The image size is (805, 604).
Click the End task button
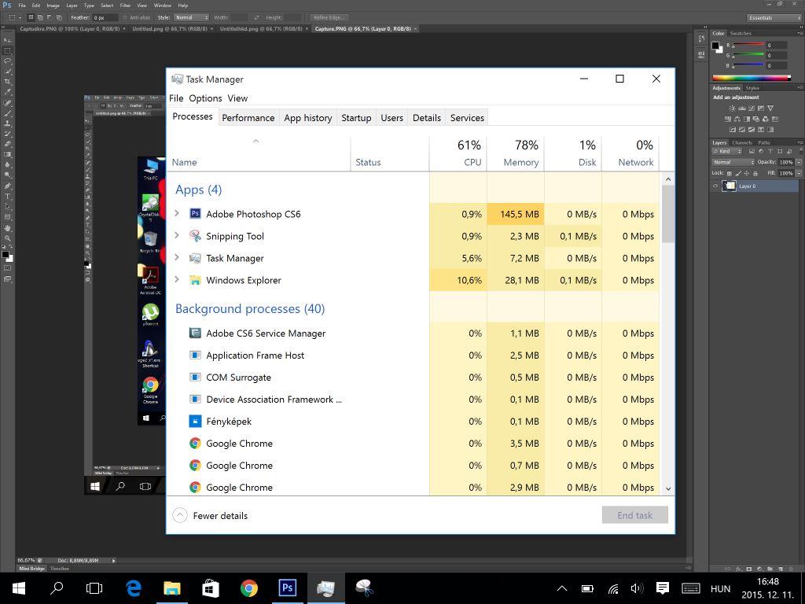click(x=635, y=515)
